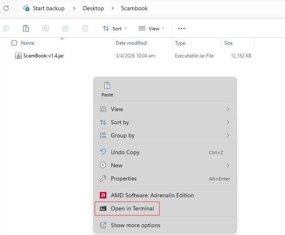Navigate to Desktop in breadcrumb path
Screen dimensions: 285x235
point(94,8)
